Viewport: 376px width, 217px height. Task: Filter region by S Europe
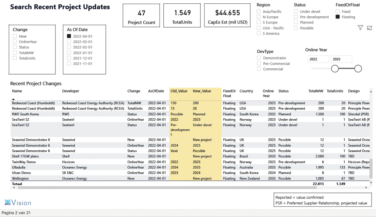(259, 22)
